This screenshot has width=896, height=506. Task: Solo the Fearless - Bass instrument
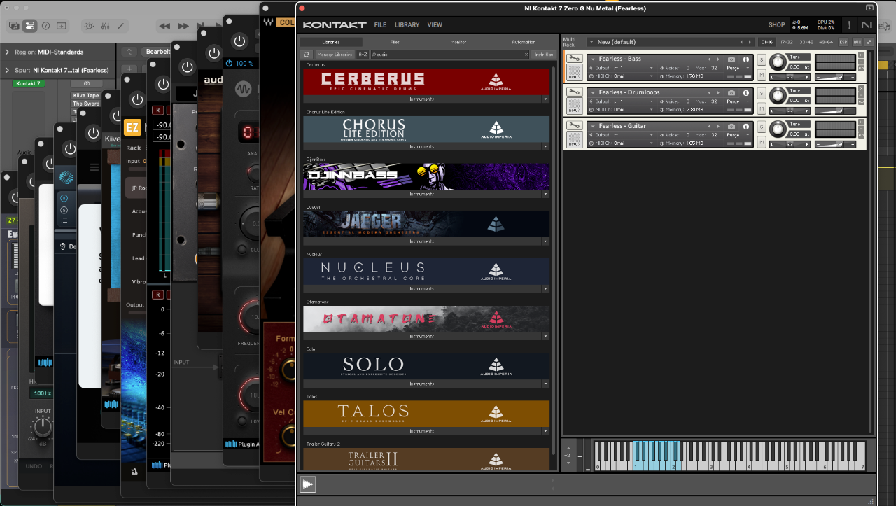pos(762,60)
